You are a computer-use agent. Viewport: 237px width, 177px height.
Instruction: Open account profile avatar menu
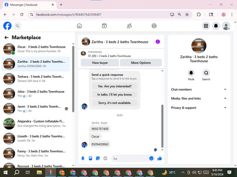pos(226,26)
